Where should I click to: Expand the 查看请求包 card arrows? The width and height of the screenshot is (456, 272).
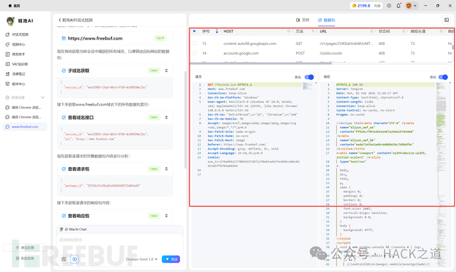click(167, 169)
